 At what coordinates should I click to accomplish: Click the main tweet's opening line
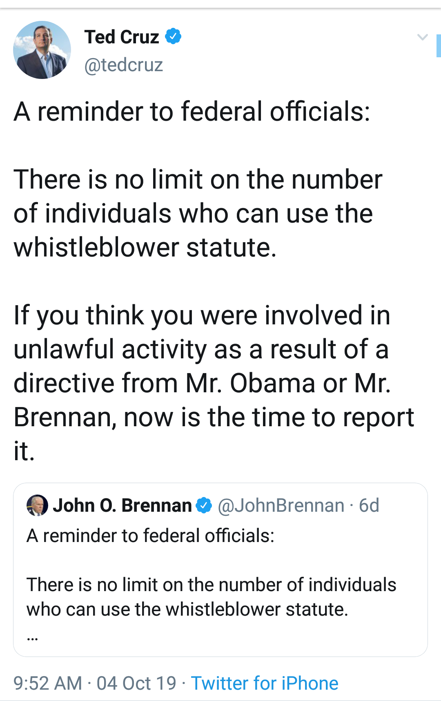[192, 112]
